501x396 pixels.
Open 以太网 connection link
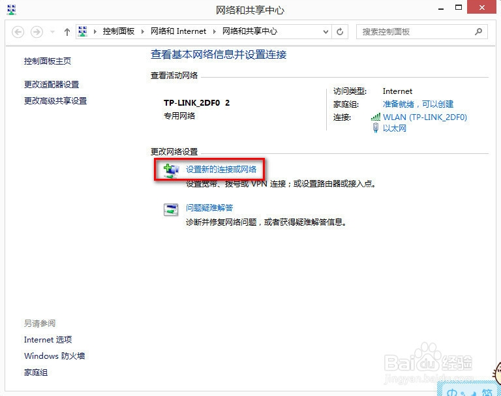coord(395,129)
